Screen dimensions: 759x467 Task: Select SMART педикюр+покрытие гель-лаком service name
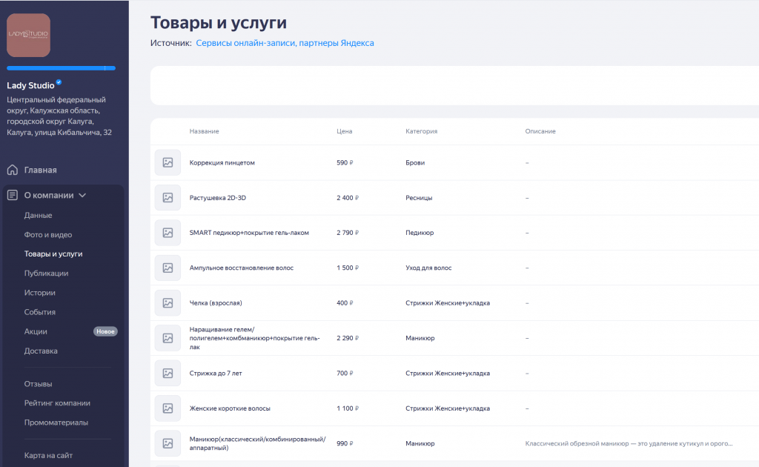tap(249, 233)
